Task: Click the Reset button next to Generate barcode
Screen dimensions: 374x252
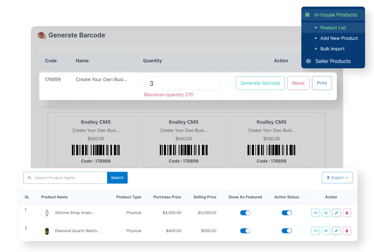Action: (x=298, y=83)
